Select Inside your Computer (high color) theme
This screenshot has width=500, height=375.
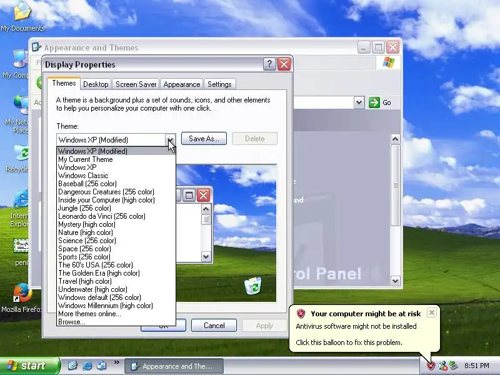[116, 200]
